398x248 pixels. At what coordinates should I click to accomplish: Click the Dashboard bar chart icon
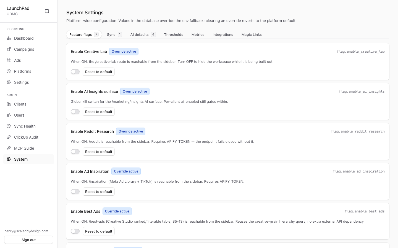point(9,38)
